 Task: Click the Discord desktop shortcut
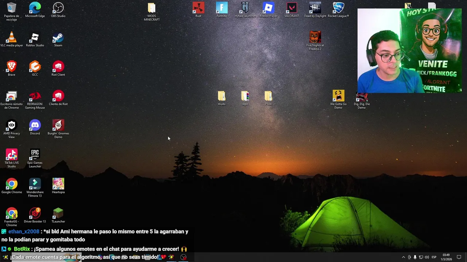point(35,127)
